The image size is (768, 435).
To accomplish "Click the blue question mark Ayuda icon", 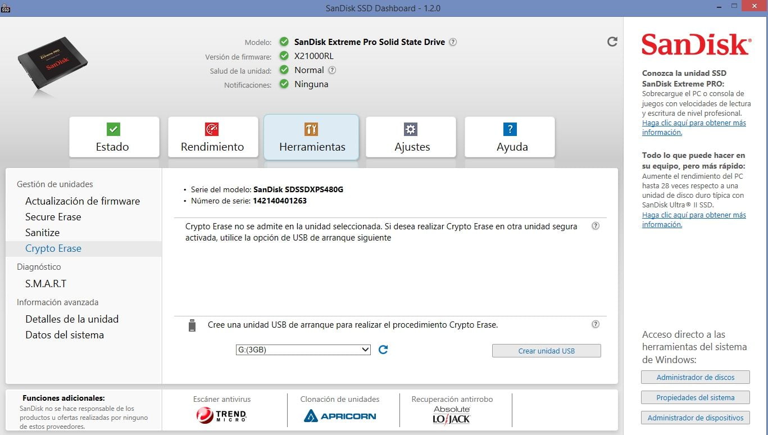I will (x=510, y=129).
